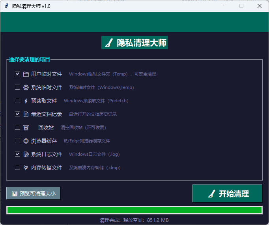Image resolution: width=269 pixels, height=225 pixels.
Task: Click the broom icon on 开始清理 button
Action: (x=212, y=194)
